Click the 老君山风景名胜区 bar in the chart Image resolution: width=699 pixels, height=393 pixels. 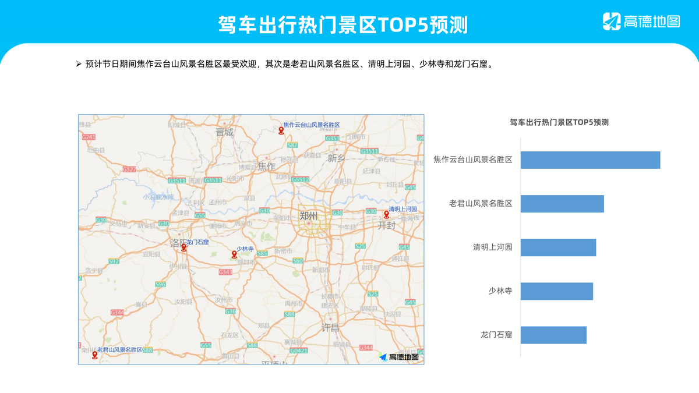[562, 204]
